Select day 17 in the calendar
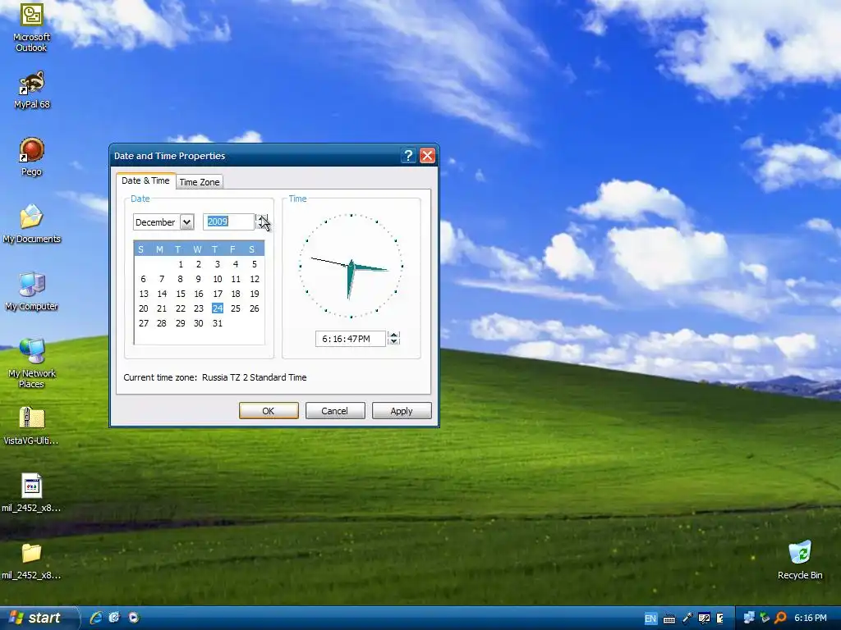The width and height of the screenshot is (841, 630). tap(217, 294)
